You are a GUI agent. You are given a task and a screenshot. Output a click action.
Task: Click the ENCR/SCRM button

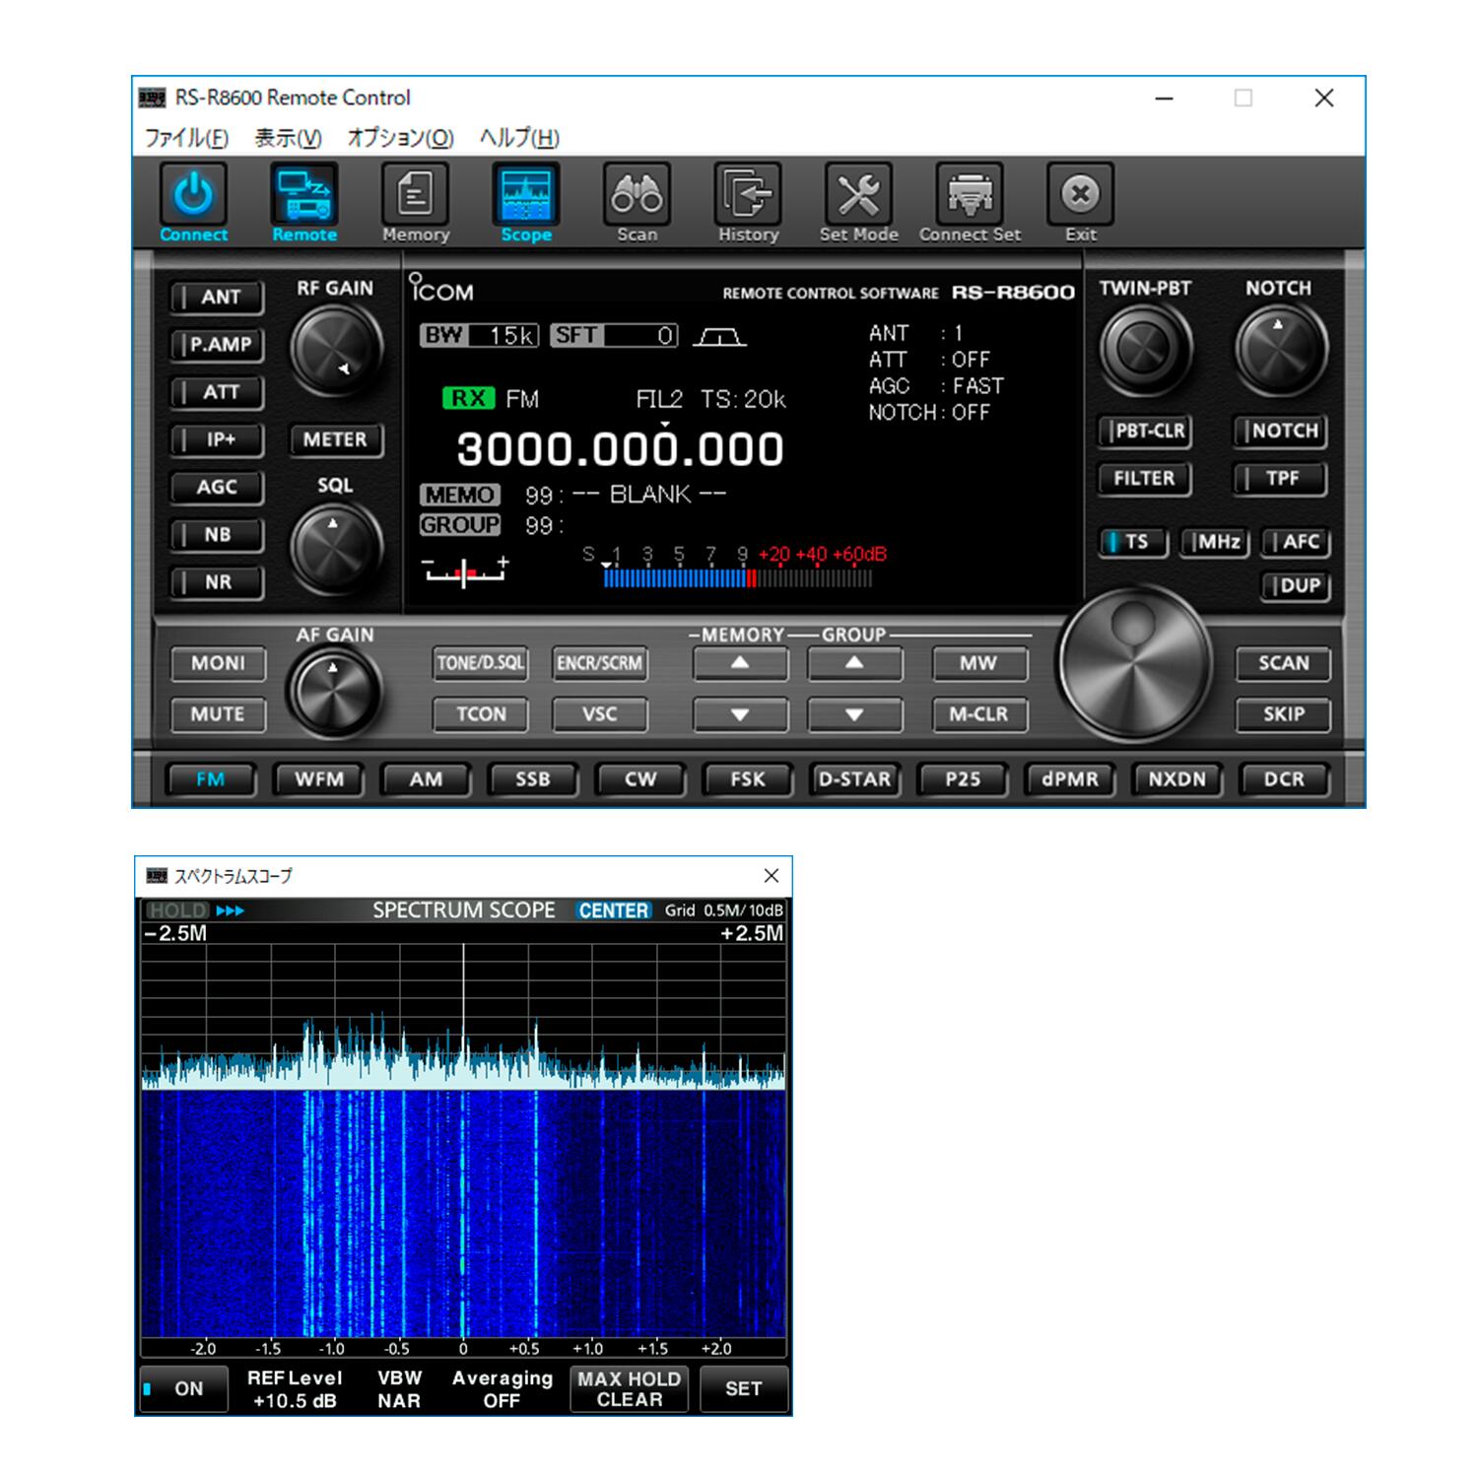[x=599, y=664]
